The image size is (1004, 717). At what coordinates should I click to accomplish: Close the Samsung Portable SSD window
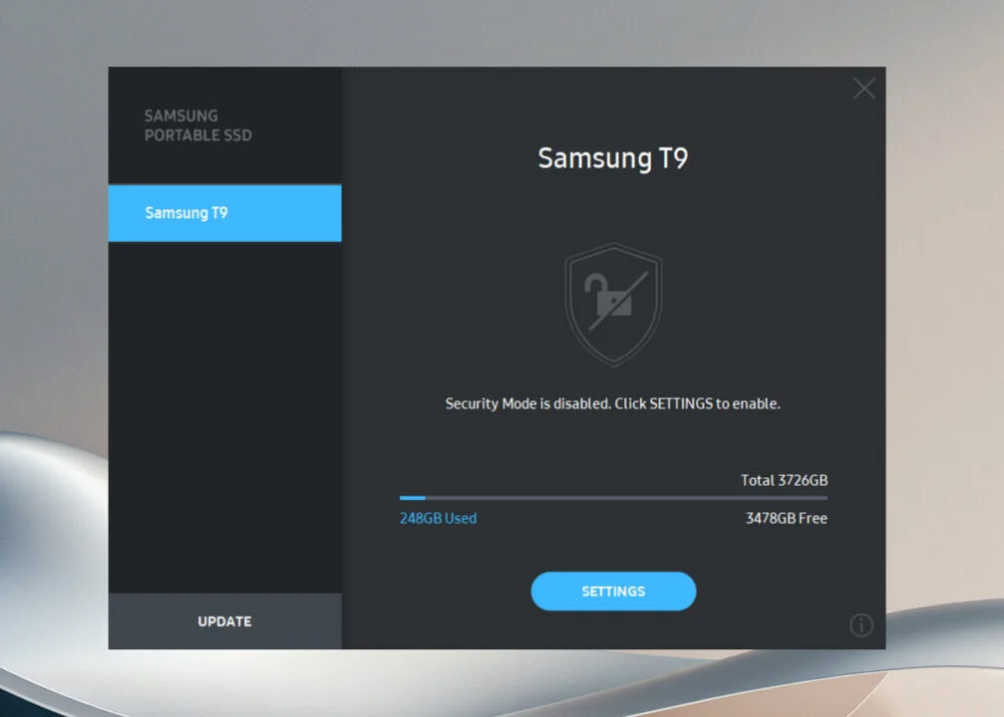click(x=864, y=88)
